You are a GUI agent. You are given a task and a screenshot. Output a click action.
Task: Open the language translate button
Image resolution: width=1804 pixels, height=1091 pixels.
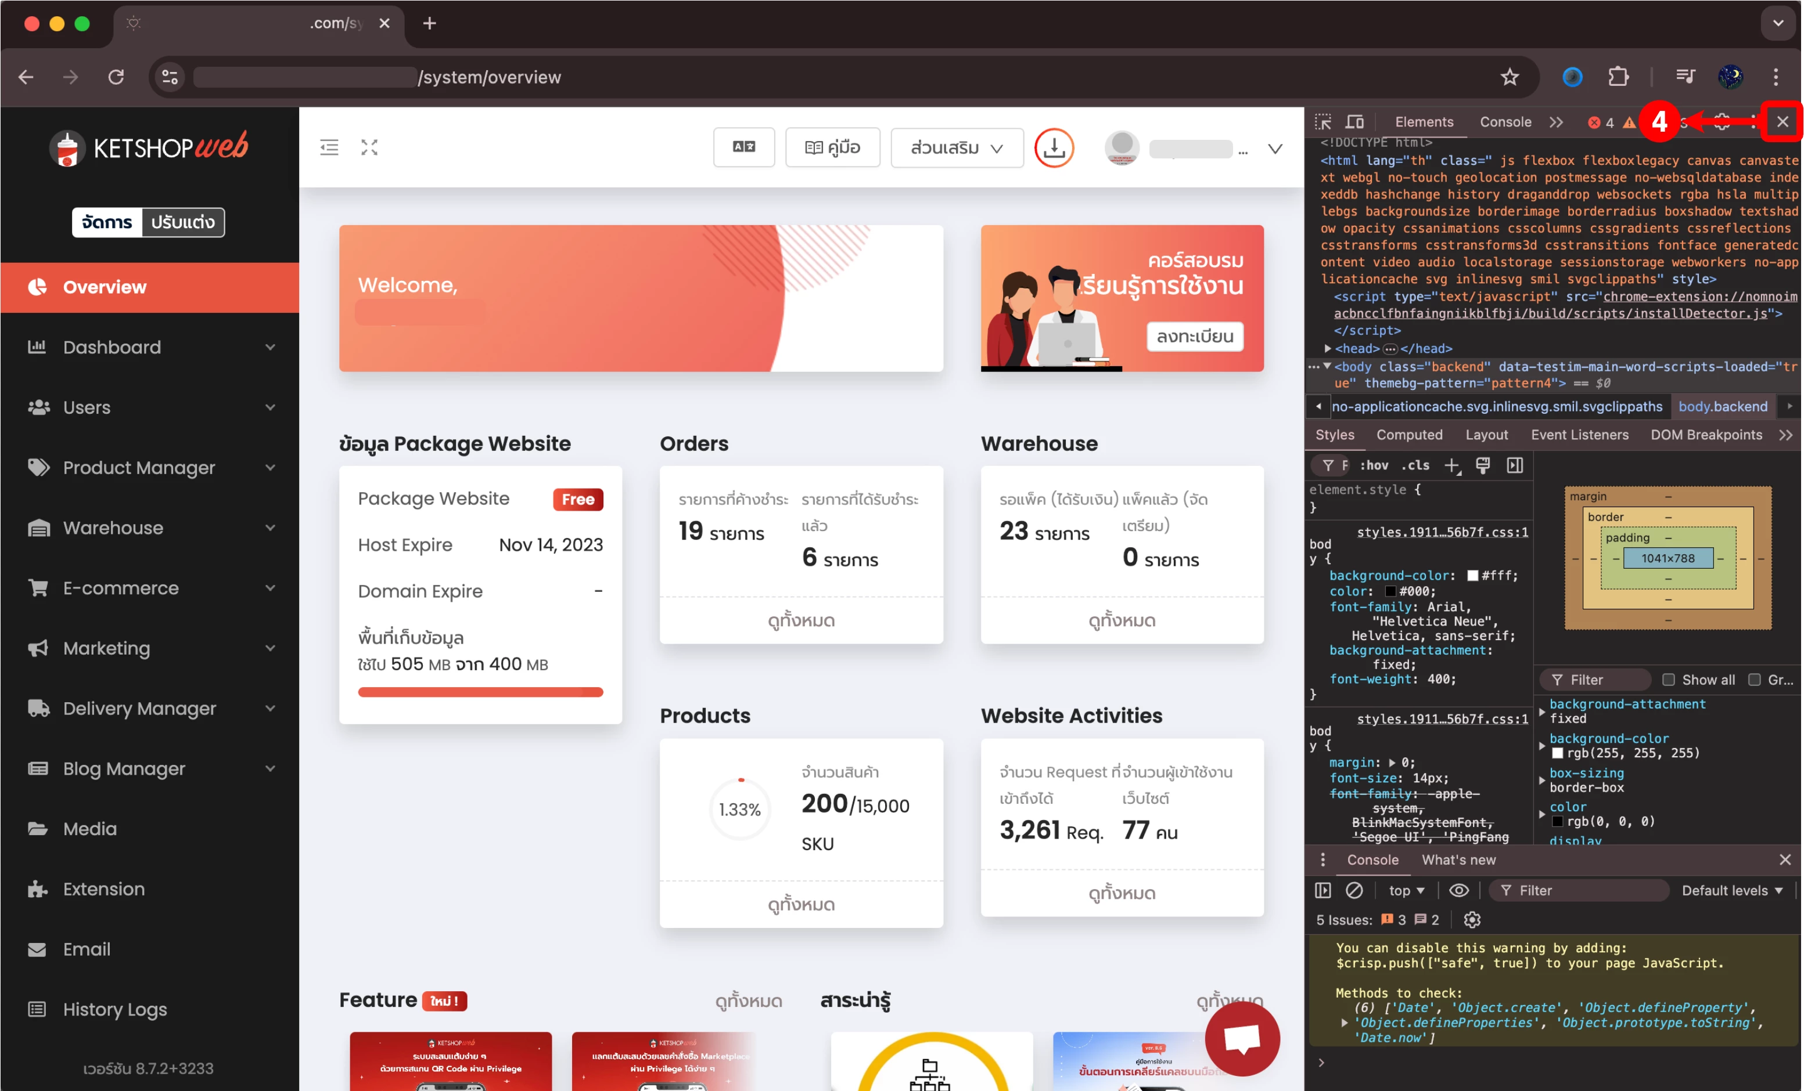coord(744,147)
